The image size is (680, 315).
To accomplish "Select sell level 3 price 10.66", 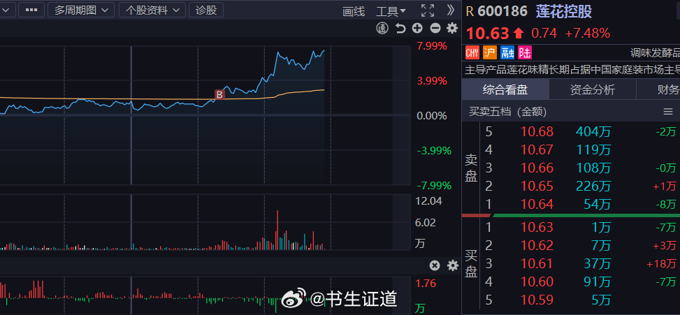I will point(537,168).
